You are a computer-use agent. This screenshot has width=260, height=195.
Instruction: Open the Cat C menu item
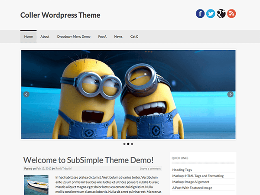coord(134,37)
